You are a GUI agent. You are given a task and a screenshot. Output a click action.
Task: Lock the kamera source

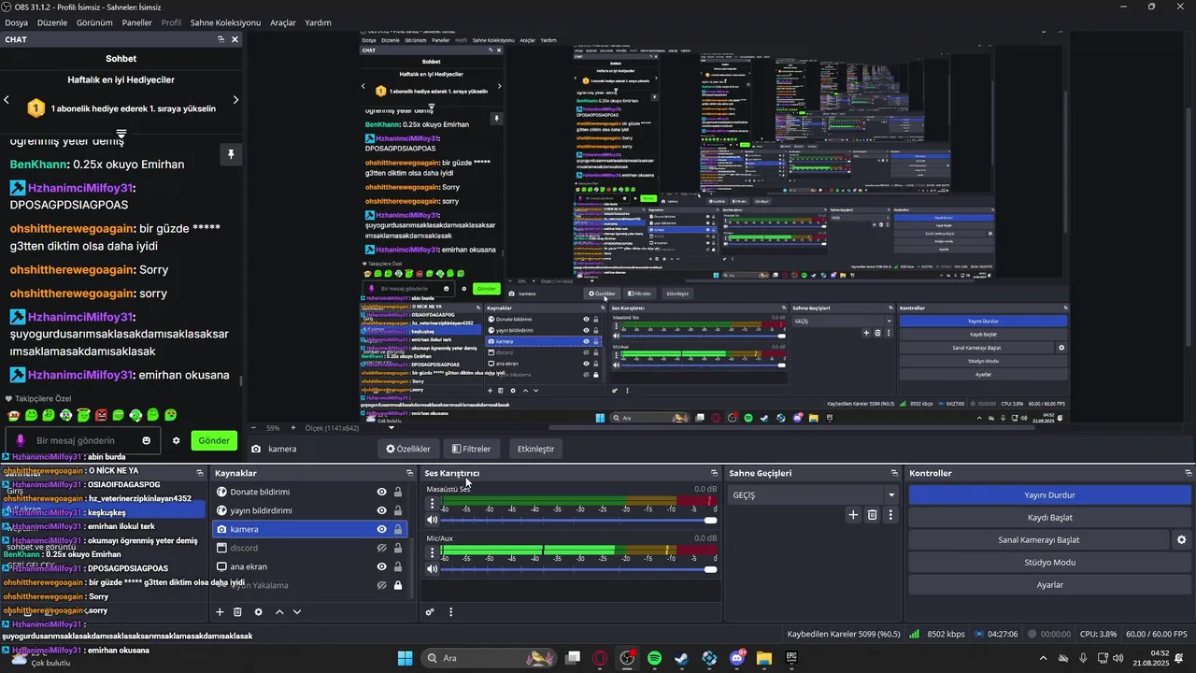(x=398, y=529)
